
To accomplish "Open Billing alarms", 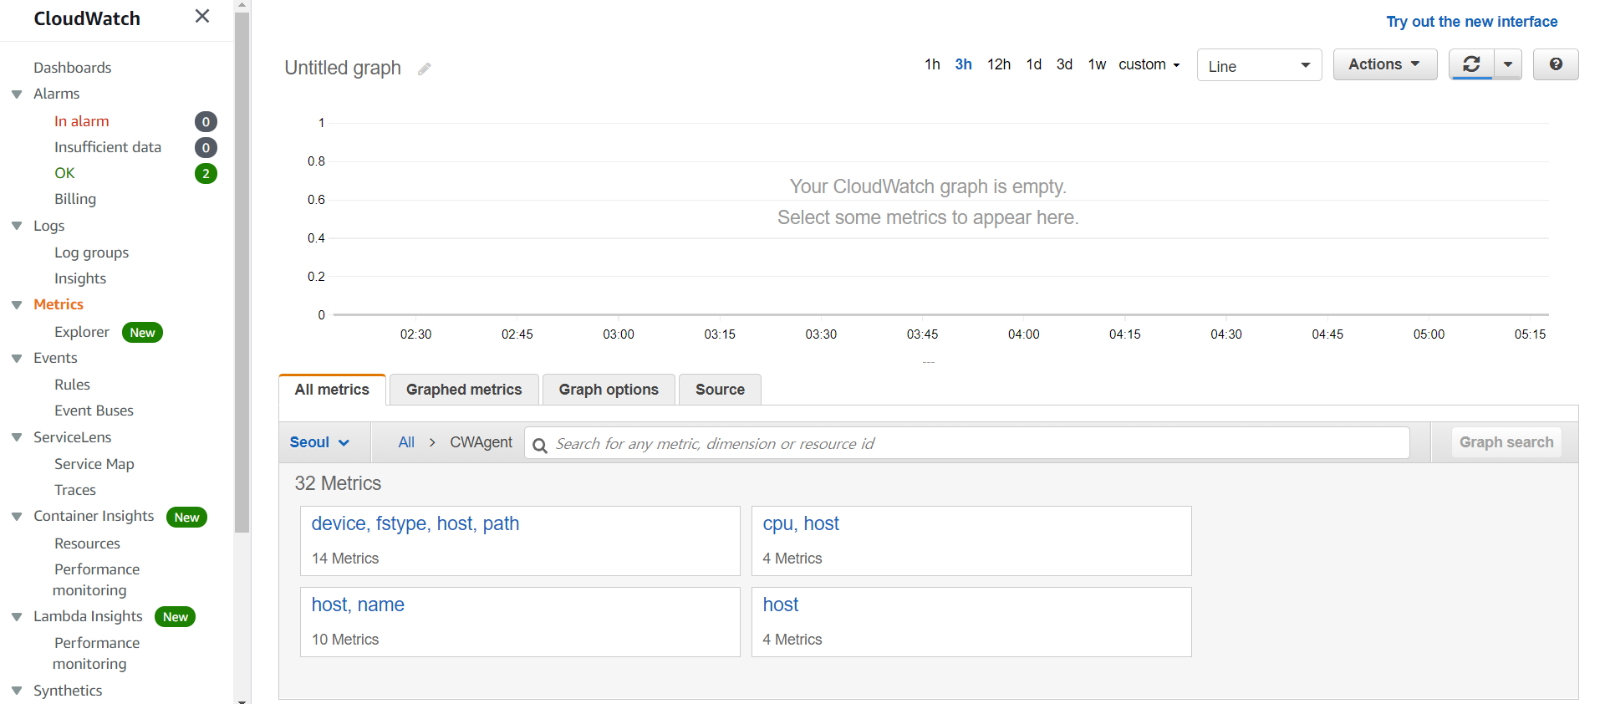I will point(75,199).
